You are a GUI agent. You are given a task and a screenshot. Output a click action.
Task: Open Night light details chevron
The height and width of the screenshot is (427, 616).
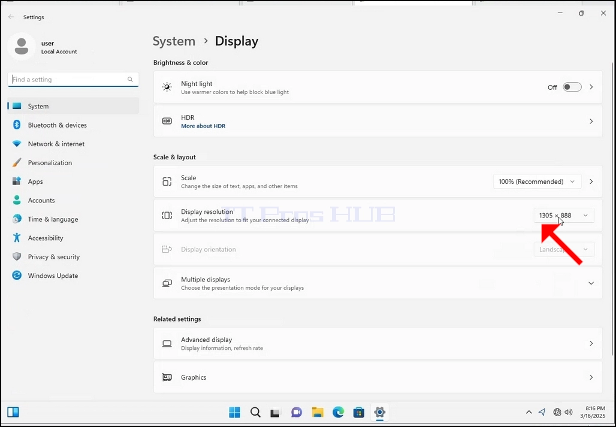click(591, 87)
